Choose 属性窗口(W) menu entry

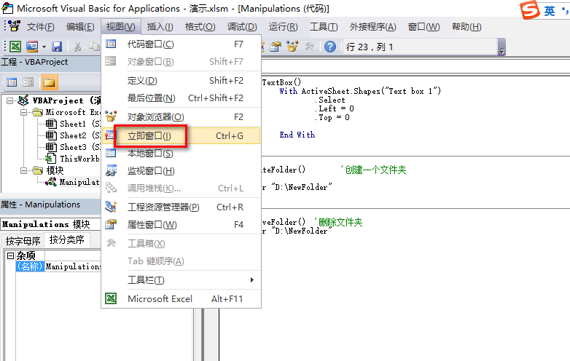[181, 225]
